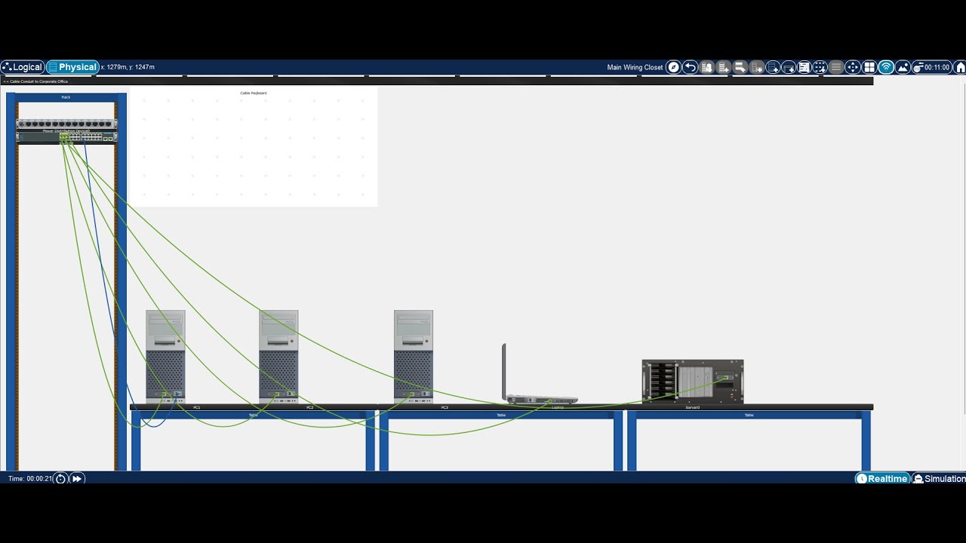This screenshot has height=543, width=966.
Task: Switch to Realtime mode
Action: tap(882, 478)
